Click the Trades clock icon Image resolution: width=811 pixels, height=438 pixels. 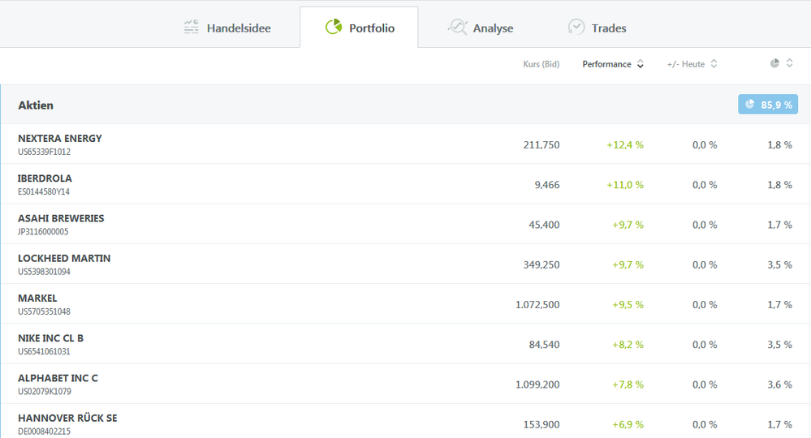click(576, 28)
